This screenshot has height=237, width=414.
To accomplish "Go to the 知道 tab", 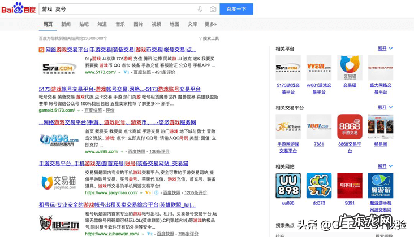I will coord(102,24).
